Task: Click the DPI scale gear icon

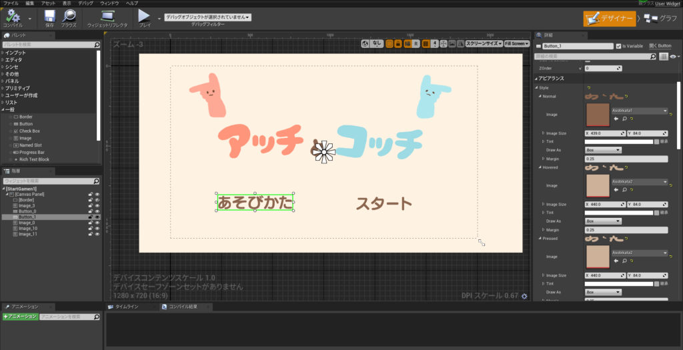Action: 524,296
